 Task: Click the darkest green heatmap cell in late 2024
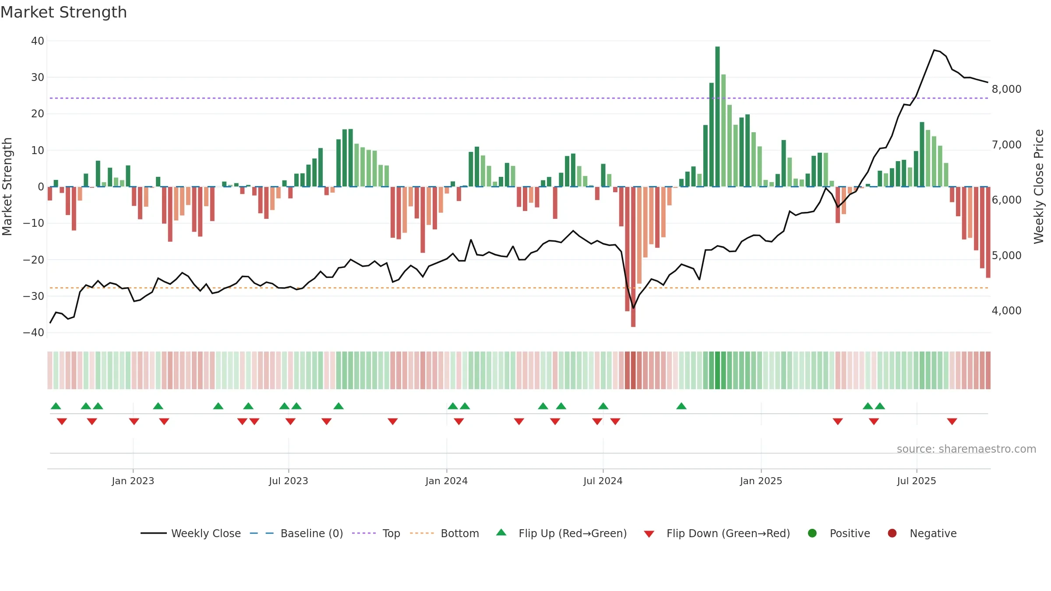(x=717, y=370)
